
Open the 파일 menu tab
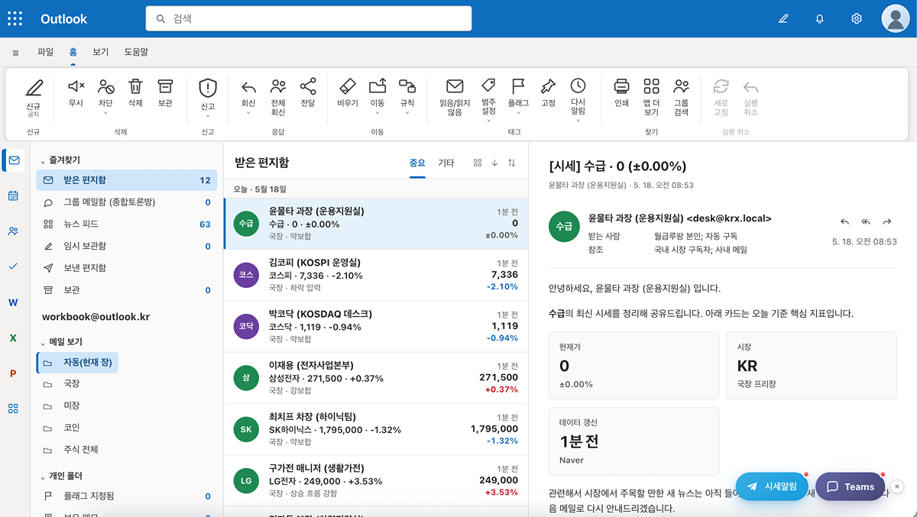click(45, 52)
